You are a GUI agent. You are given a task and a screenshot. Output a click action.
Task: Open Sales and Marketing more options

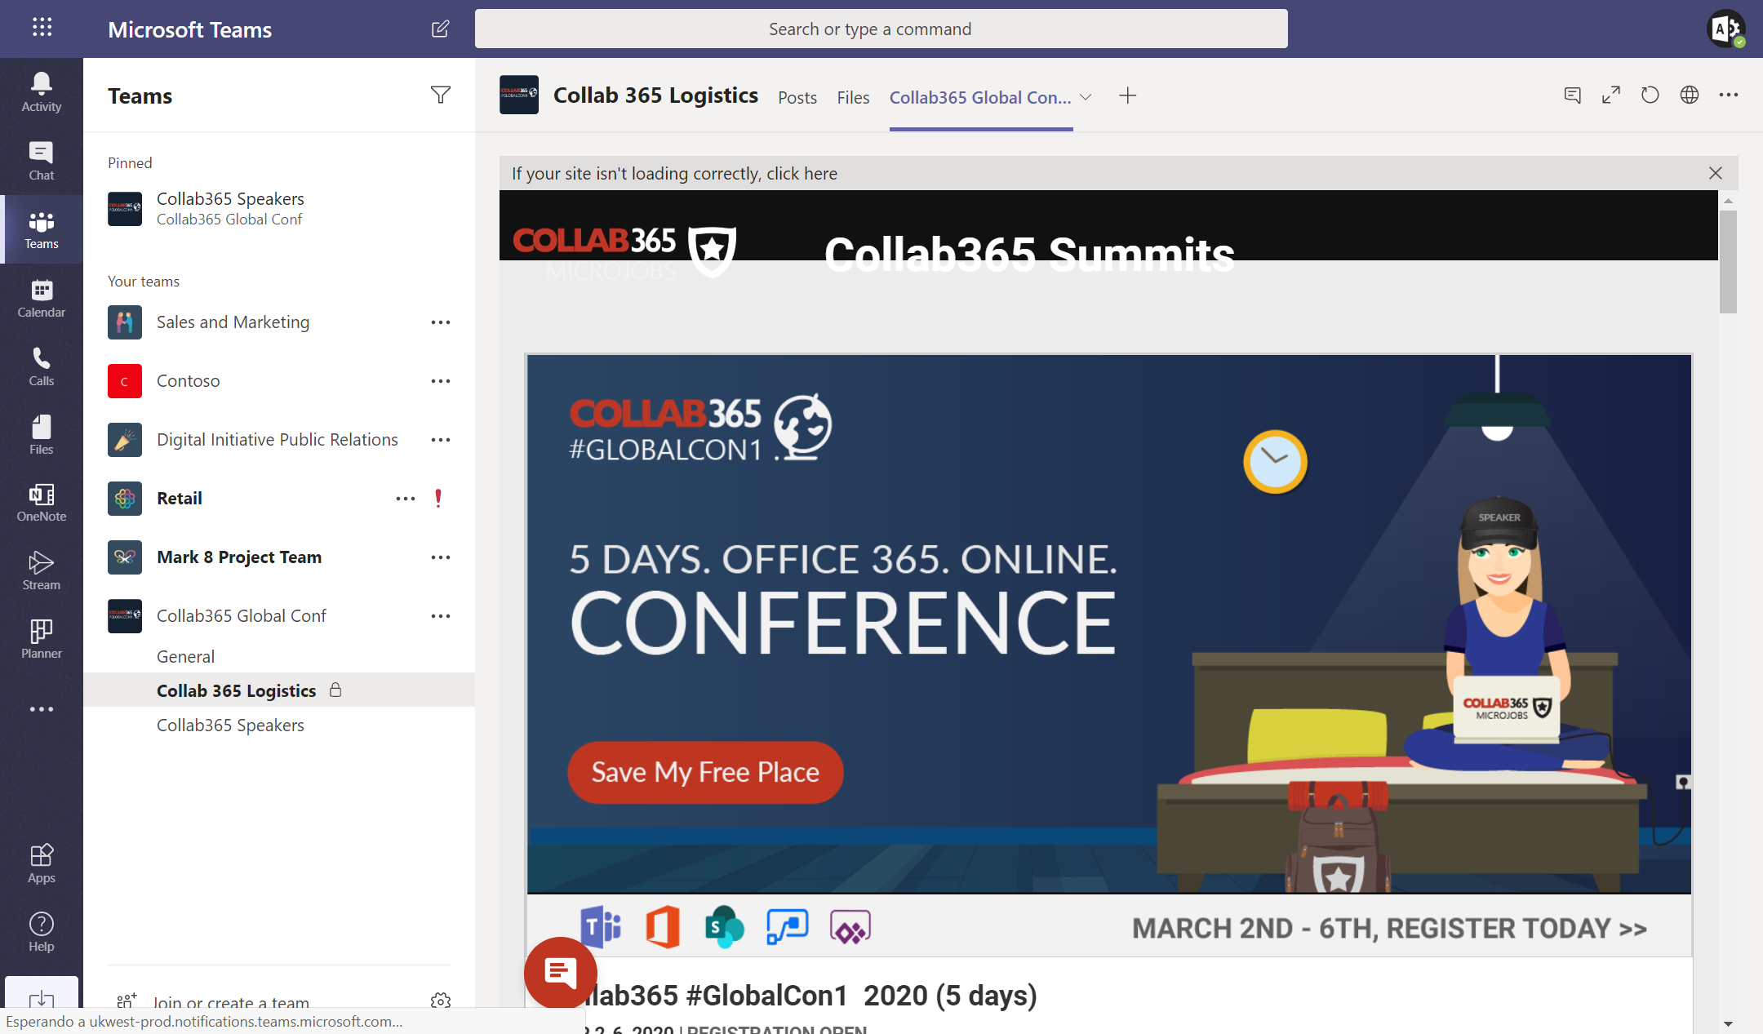coord(441,322)
